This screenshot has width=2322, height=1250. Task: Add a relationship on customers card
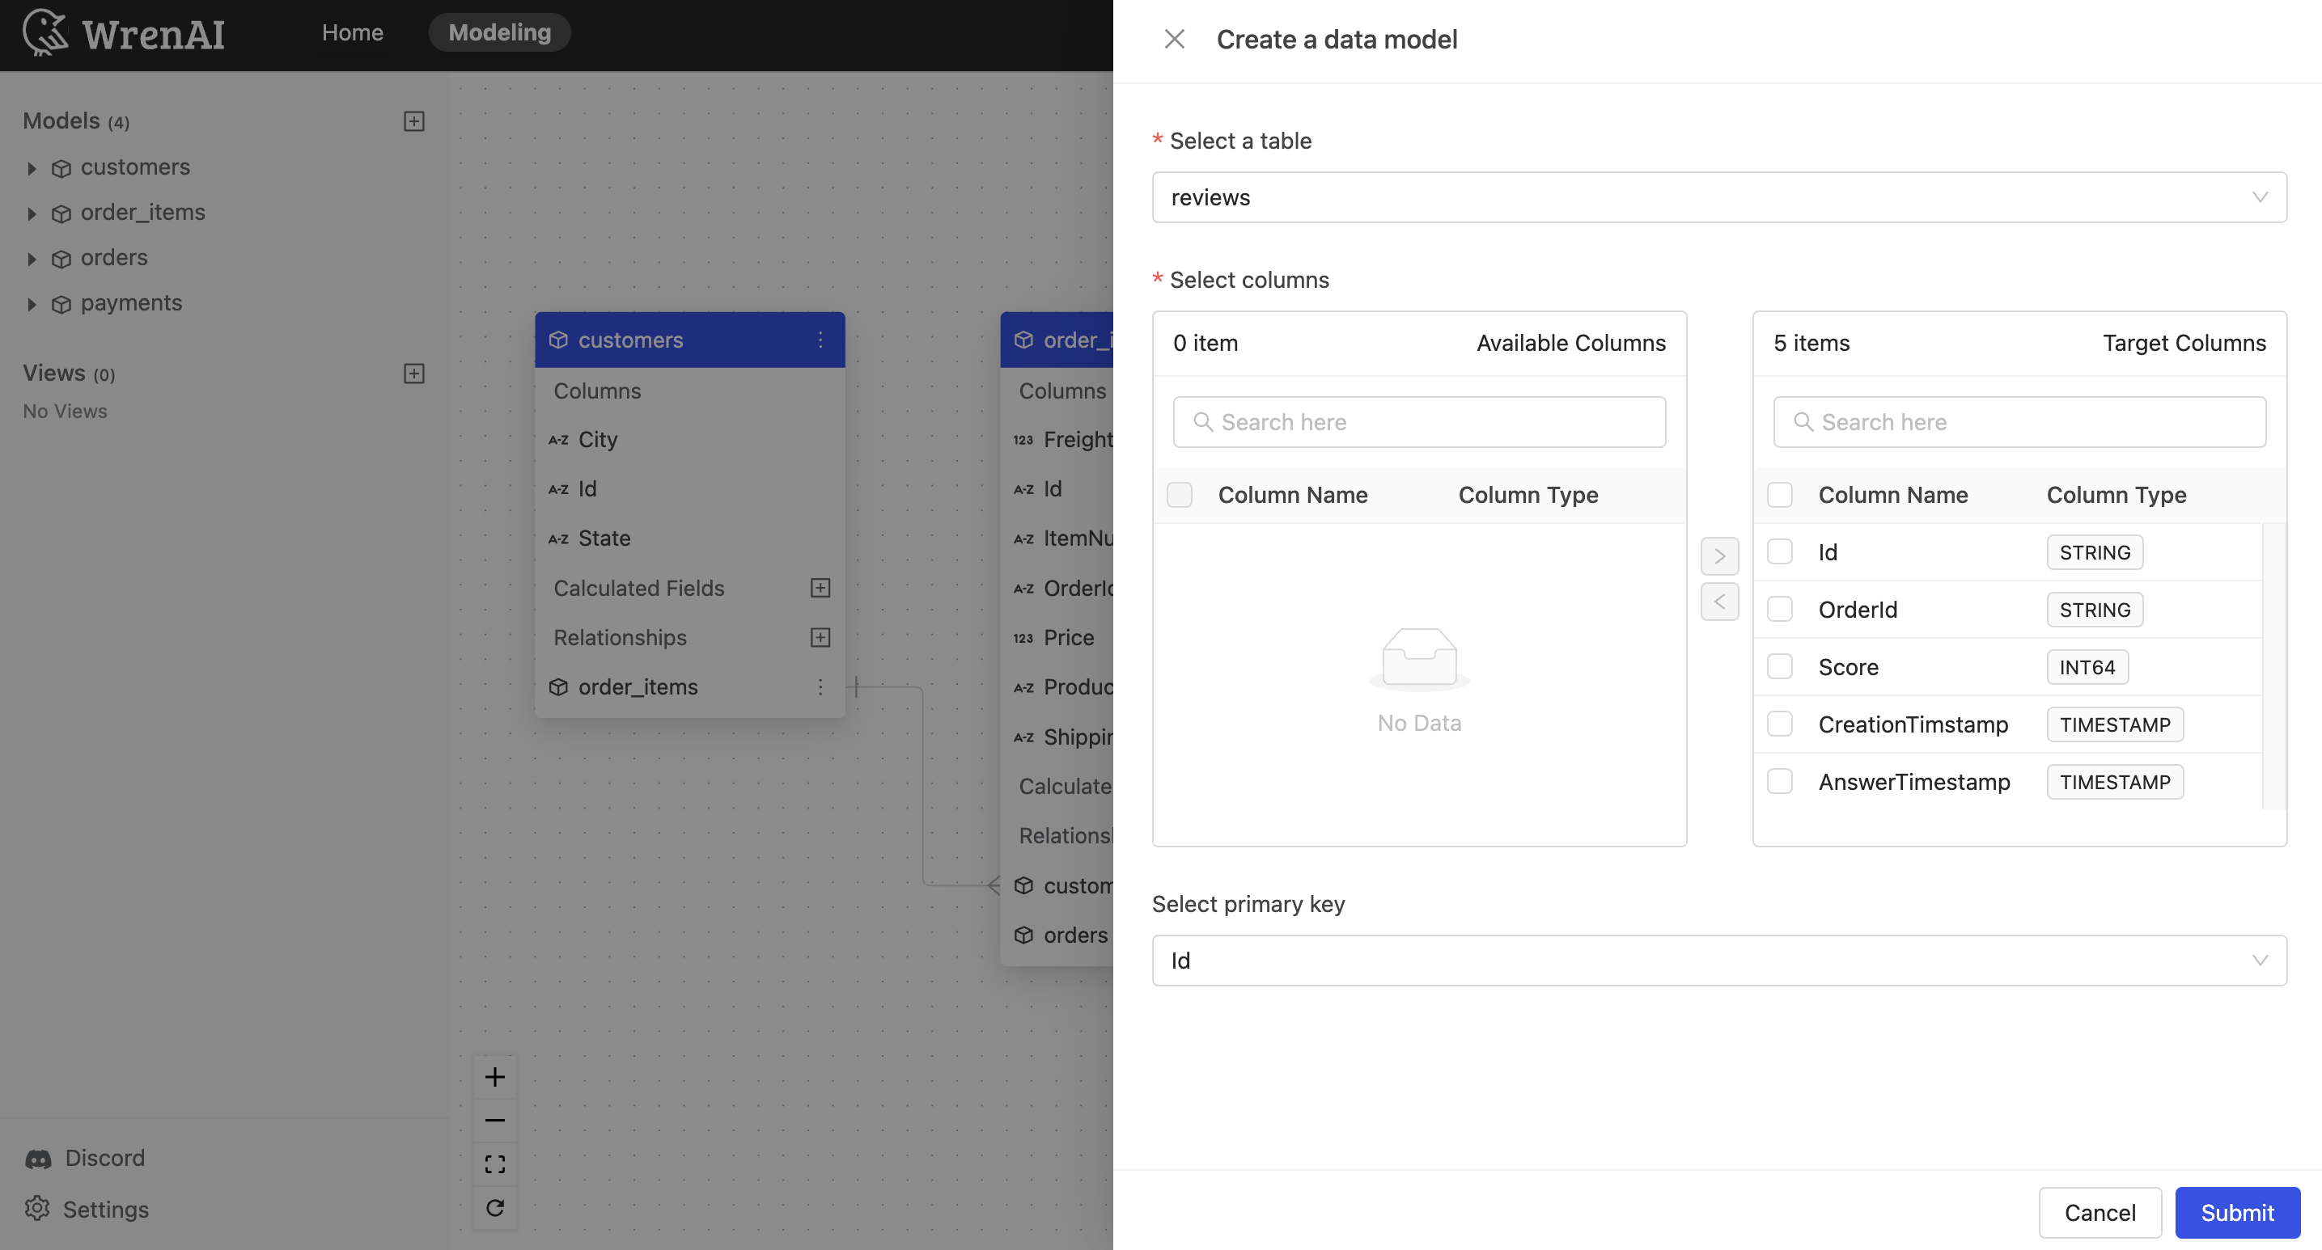point(820,638)
